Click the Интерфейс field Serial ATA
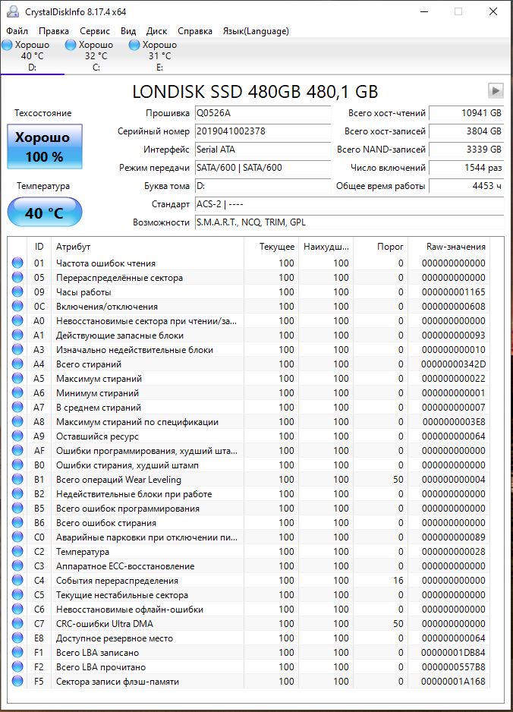Viewport: 513px width, 712px height. pos(263,150)
